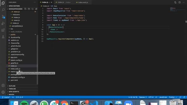This screenshot has width=187, height=105.
Task: Open Zoom from the dock
Action: (x=128, y=103)
